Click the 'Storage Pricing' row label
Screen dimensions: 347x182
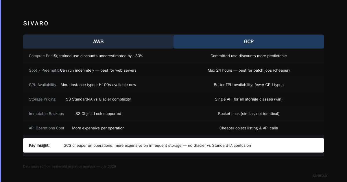click(42, 99)
